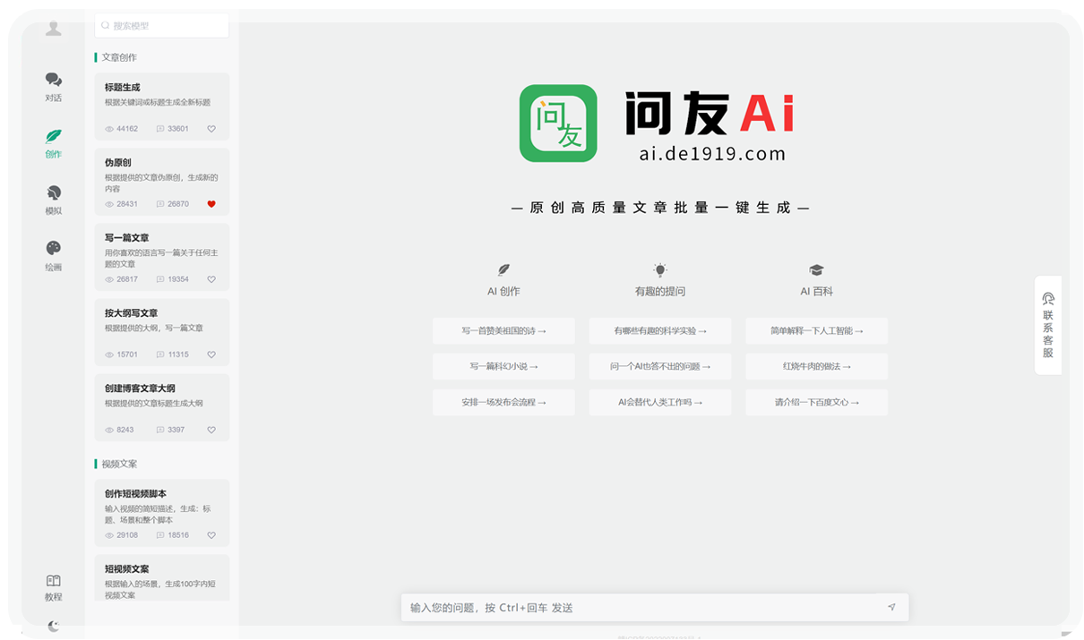
Task: Choose the AI会替代人类工作吗 suggestion
Action: (x=660, y=403)
